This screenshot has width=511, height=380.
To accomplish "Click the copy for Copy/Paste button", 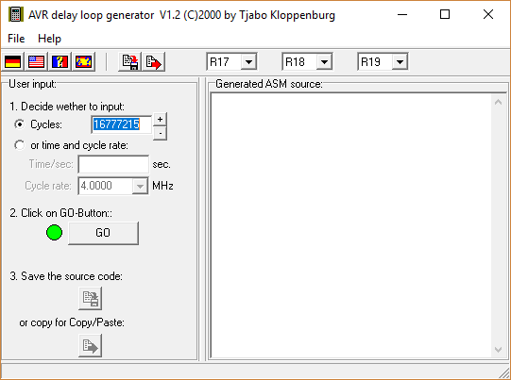I will tap(91, 345).
